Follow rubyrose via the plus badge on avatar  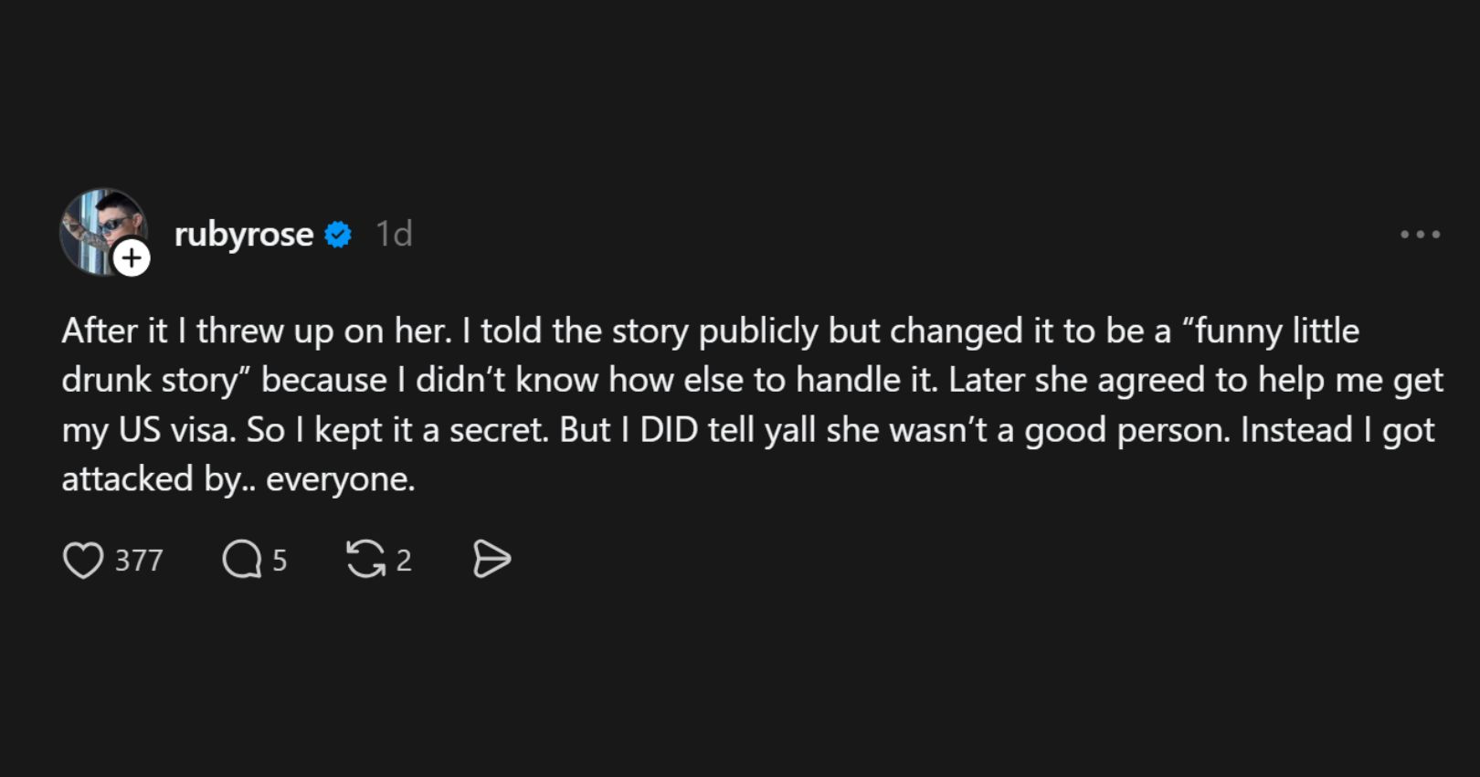pos(132,258)
